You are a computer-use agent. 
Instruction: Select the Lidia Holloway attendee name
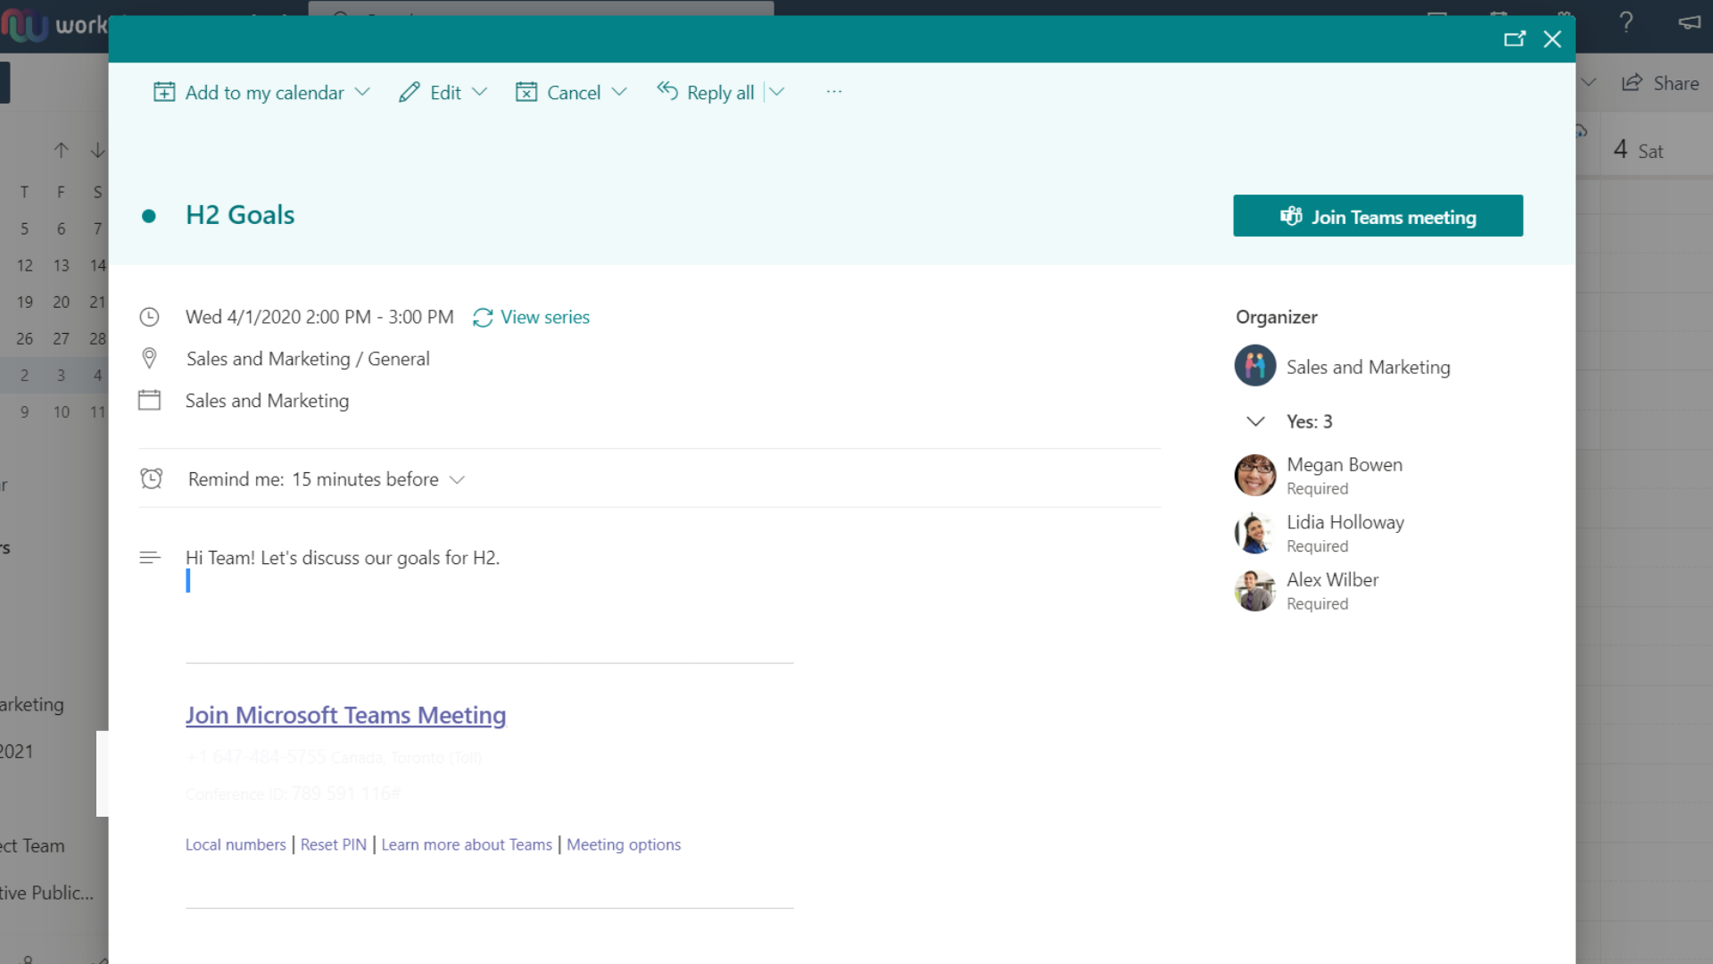coord(1345,522)
